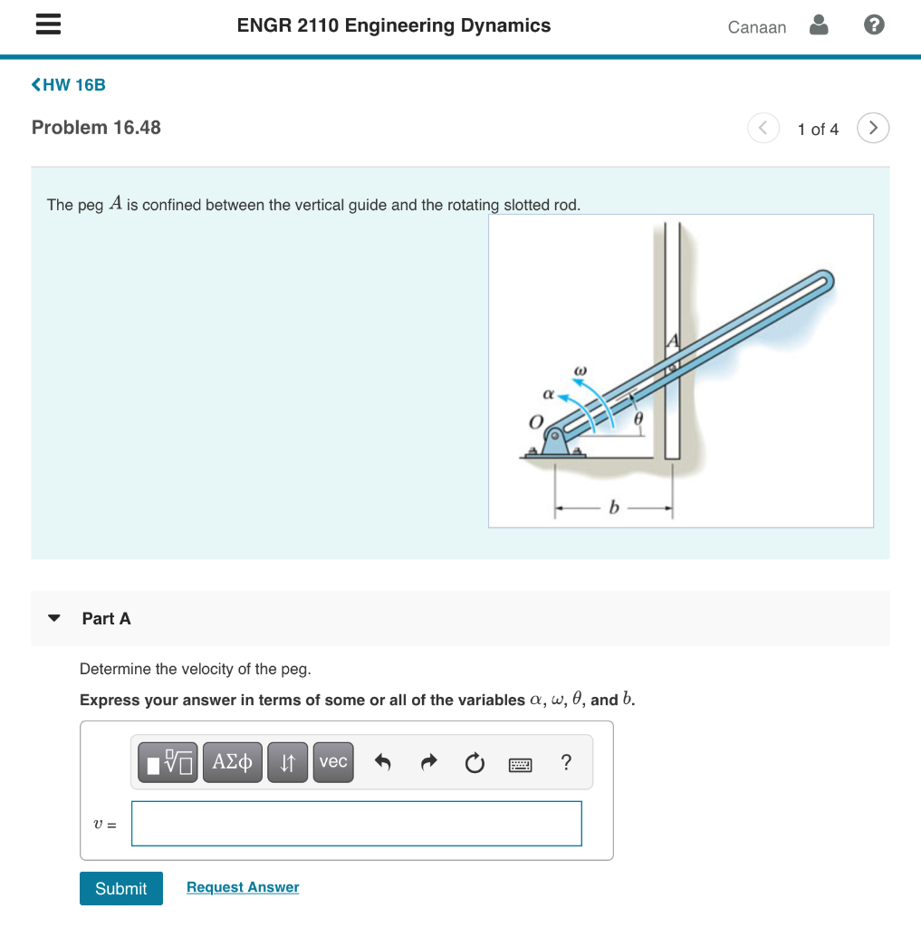Click the Request Answer link
Viewport: 921px width, 928px height.
242,886
